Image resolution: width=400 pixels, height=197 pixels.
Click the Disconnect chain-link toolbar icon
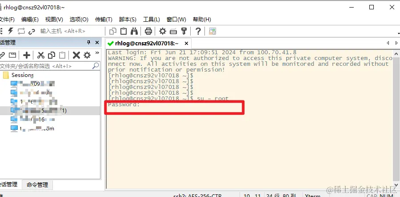click(32, 32)
